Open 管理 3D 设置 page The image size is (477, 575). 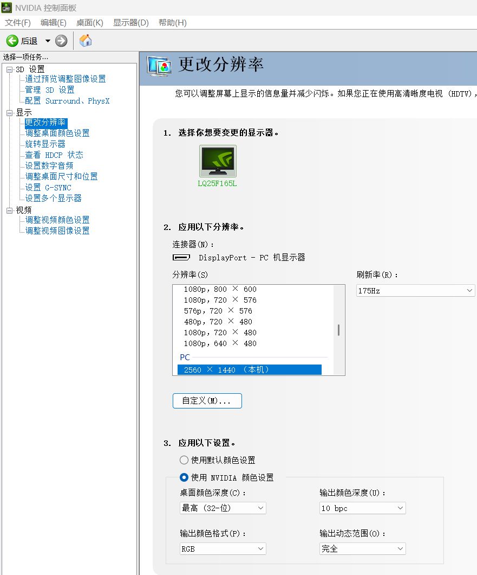[49, 90]
